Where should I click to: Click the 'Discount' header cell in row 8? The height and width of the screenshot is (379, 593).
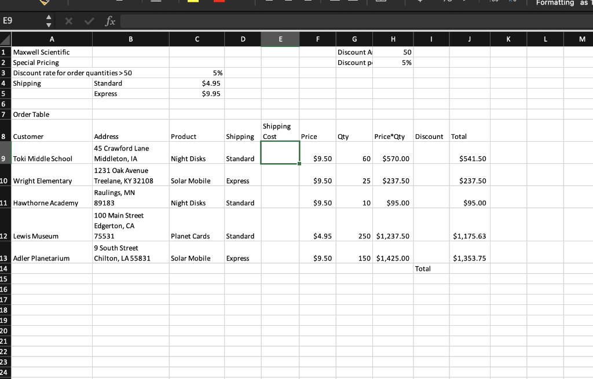tap(431, 131)
